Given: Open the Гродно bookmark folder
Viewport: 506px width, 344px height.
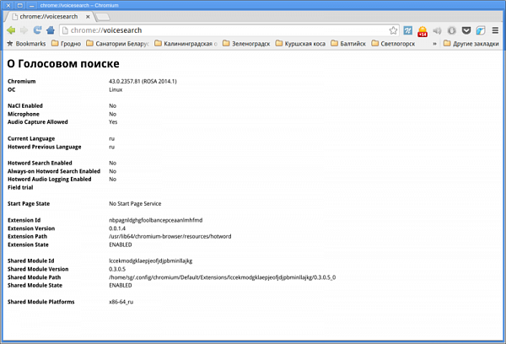Looking at the screenshot, I should tap(66, 44).
